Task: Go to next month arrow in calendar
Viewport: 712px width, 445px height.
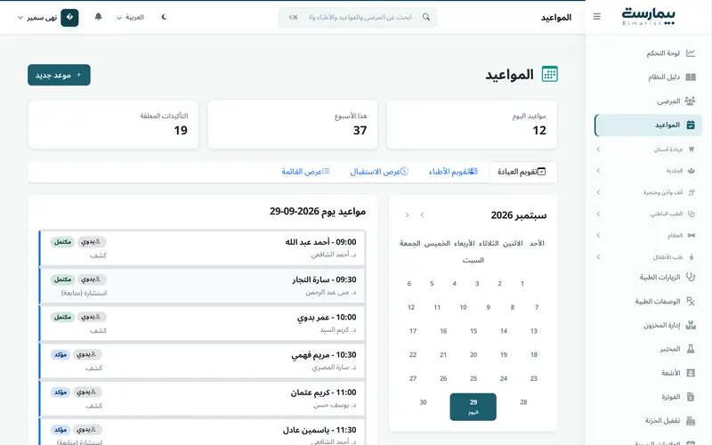Action: [407, 214]
